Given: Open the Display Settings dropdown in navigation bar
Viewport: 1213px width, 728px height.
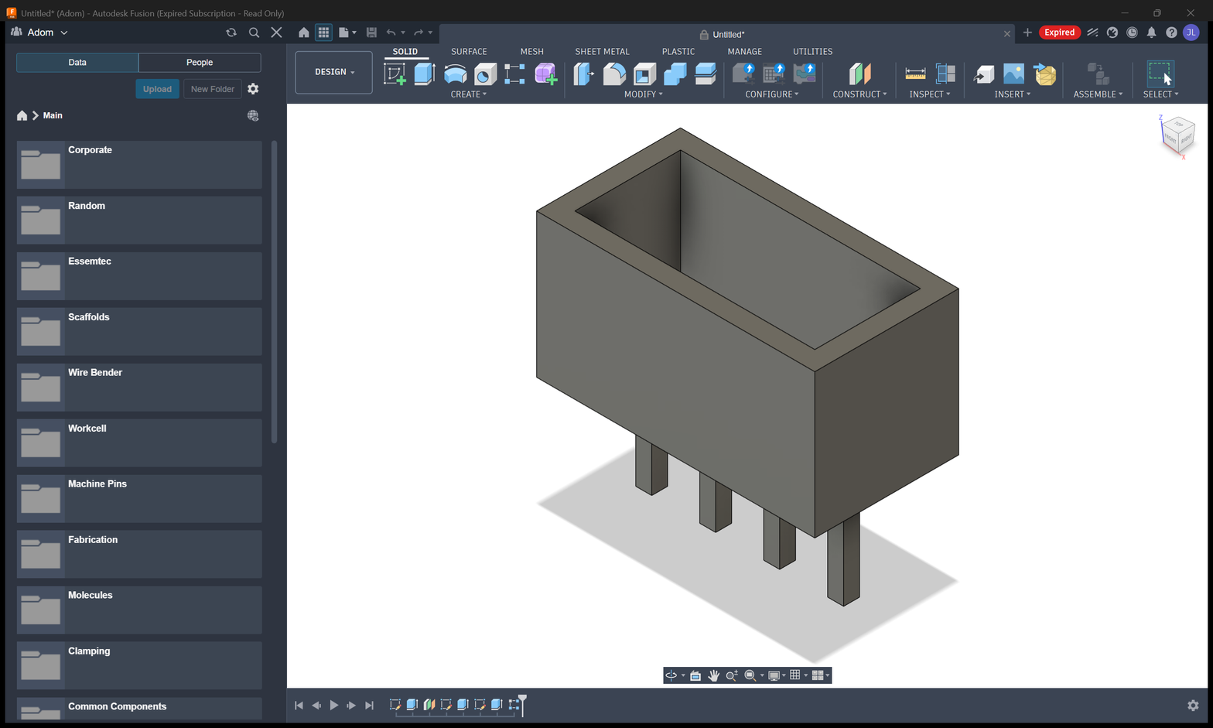Looking at the screenshot, I should (776, 675).
